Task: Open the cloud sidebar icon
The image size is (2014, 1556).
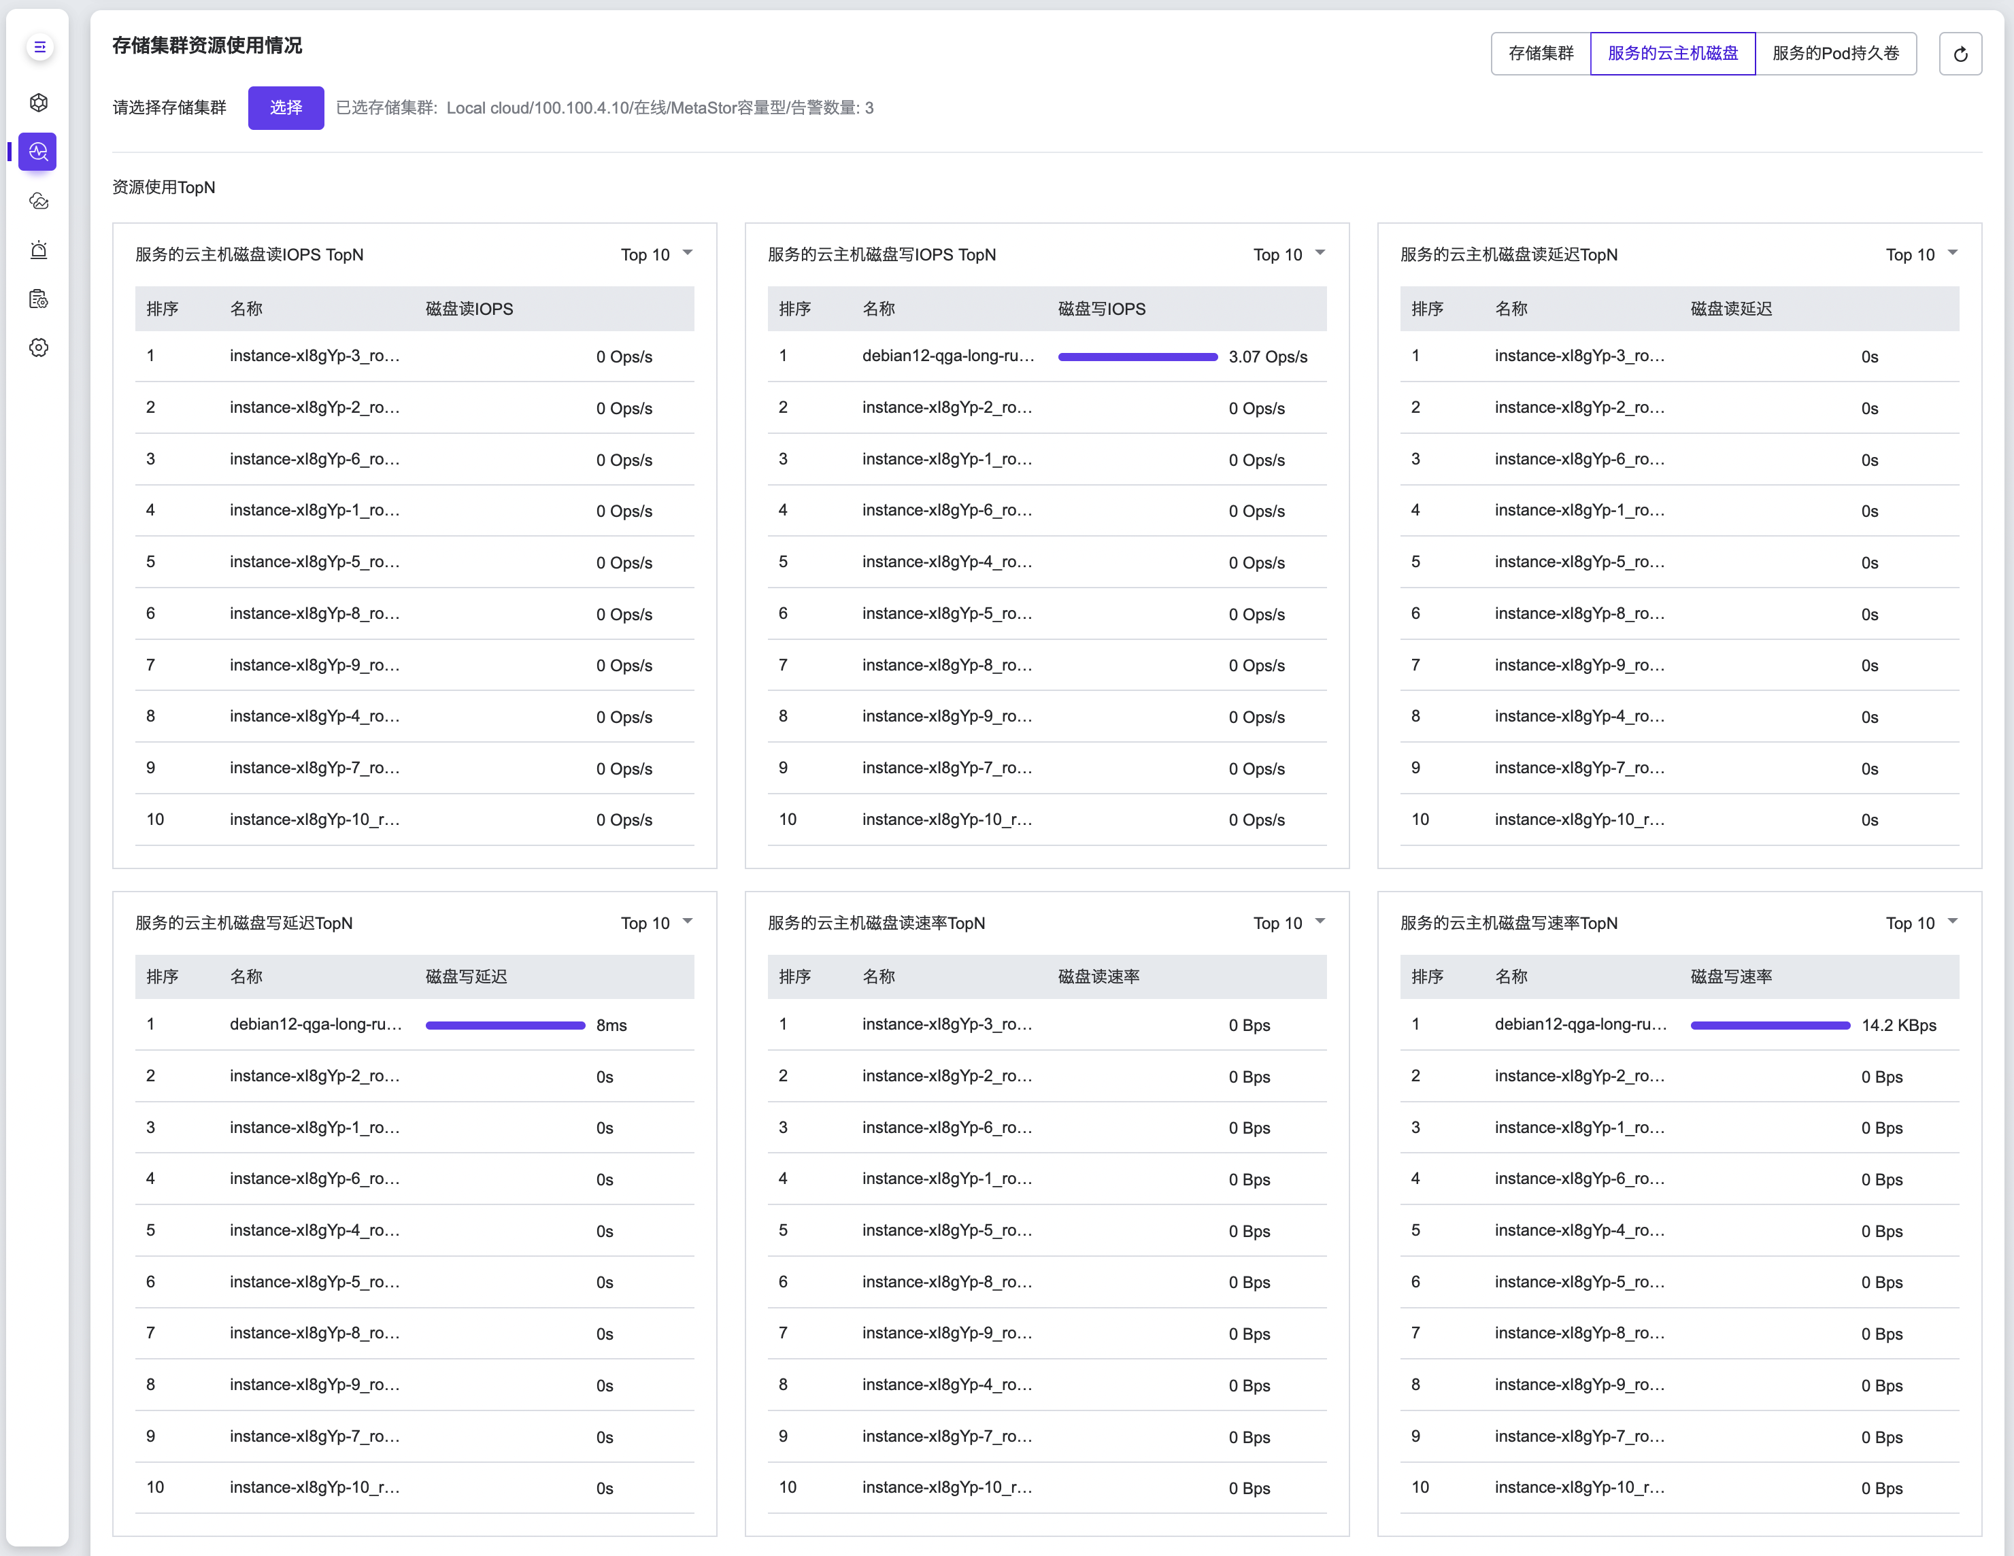Action: (39, 201)
